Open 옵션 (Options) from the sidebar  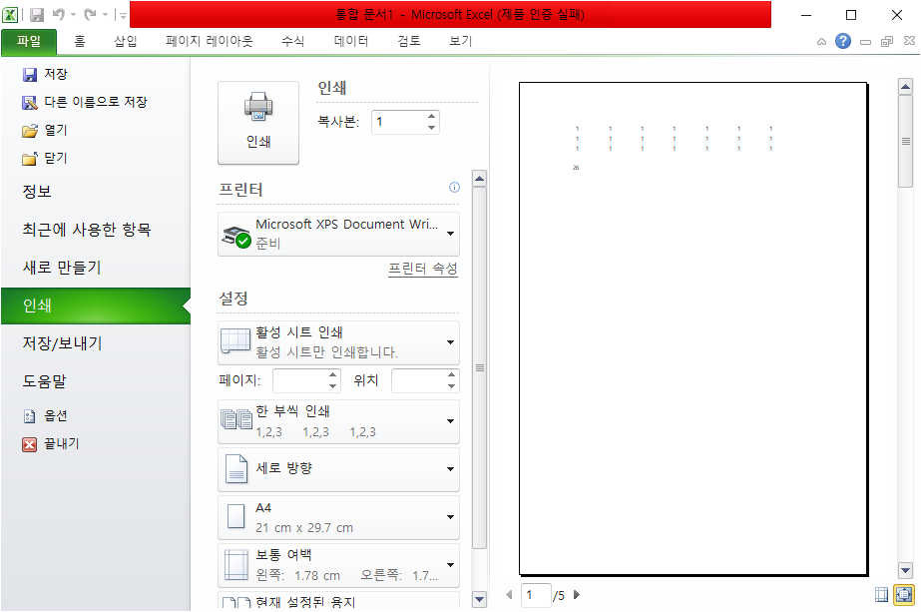click(45, 416)
